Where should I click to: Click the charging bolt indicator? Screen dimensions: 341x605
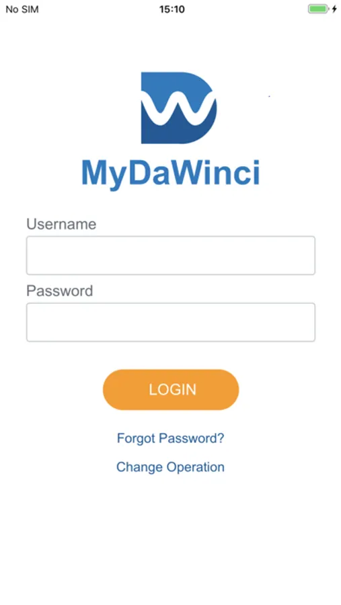(x=334, y=9)
